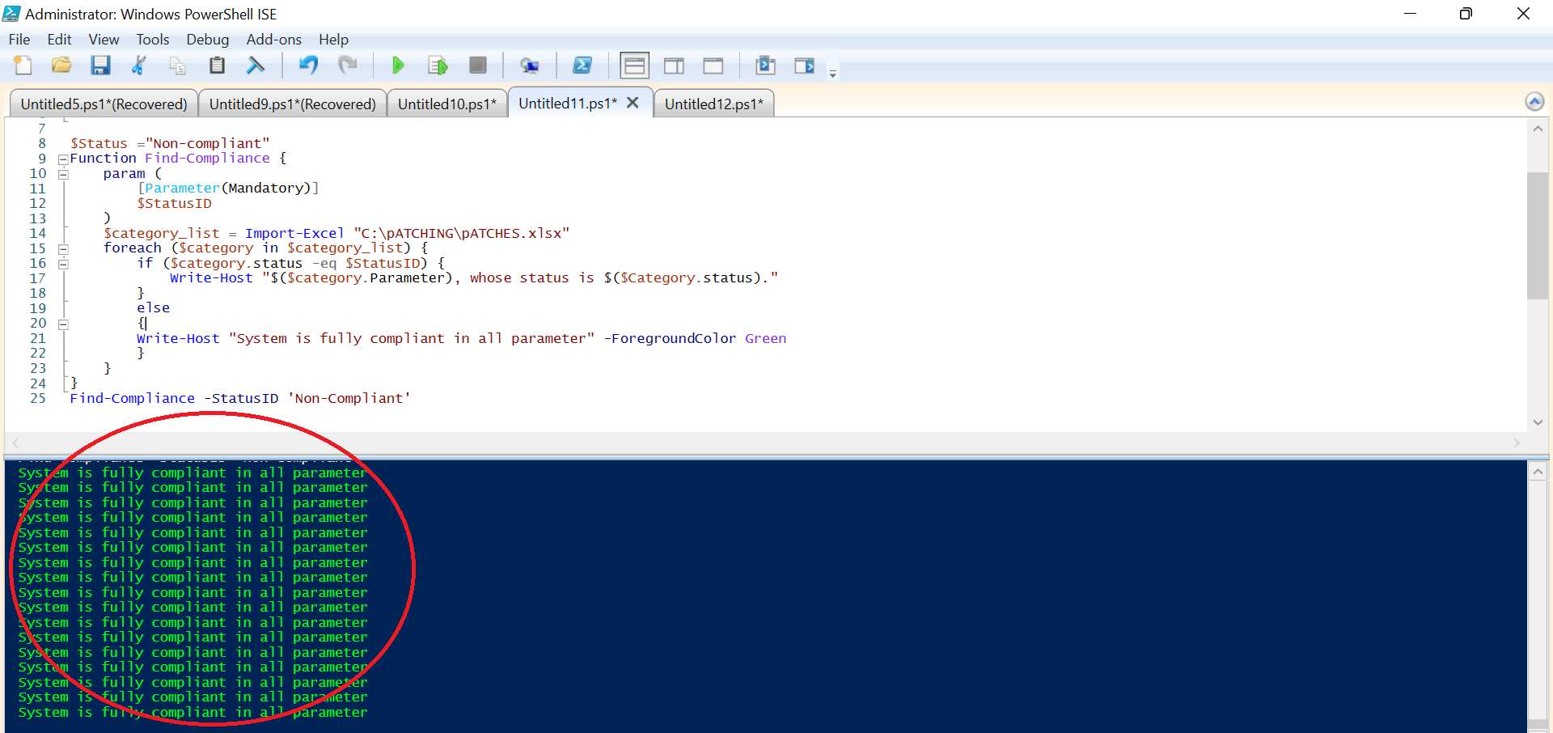1553x733 pixels.
Task: Click the line 25 Find-Compliance call
Action: 240,398
